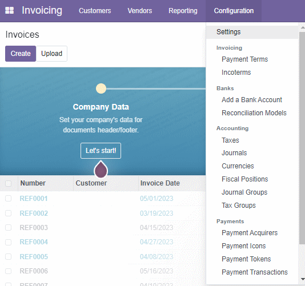Screen dimensions: 305x286
Task: Check the REF0004 row checkbox
Action: point(8,242)
